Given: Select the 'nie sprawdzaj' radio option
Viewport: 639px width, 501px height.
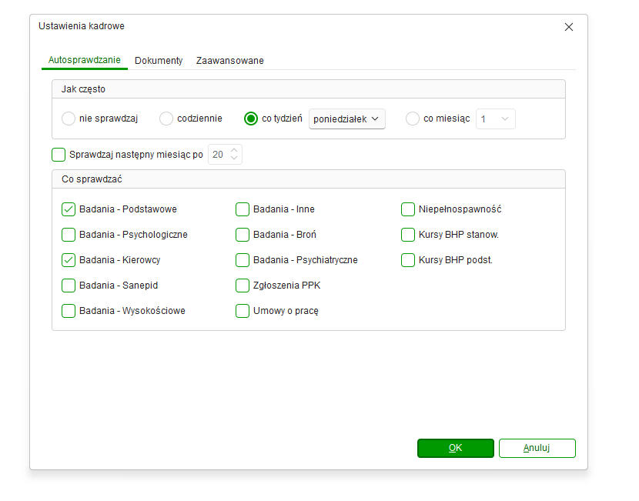Looking at the screenshot, I should tap(69, 119).
